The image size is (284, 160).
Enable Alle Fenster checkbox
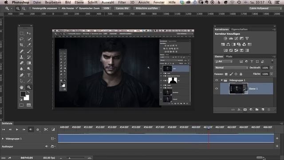point(59,8)
